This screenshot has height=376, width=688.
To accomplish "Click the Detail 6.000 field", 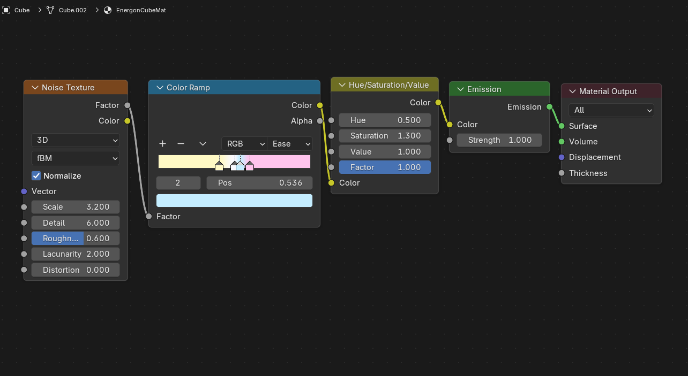I will pyautogui.click(x=76, y=223).
